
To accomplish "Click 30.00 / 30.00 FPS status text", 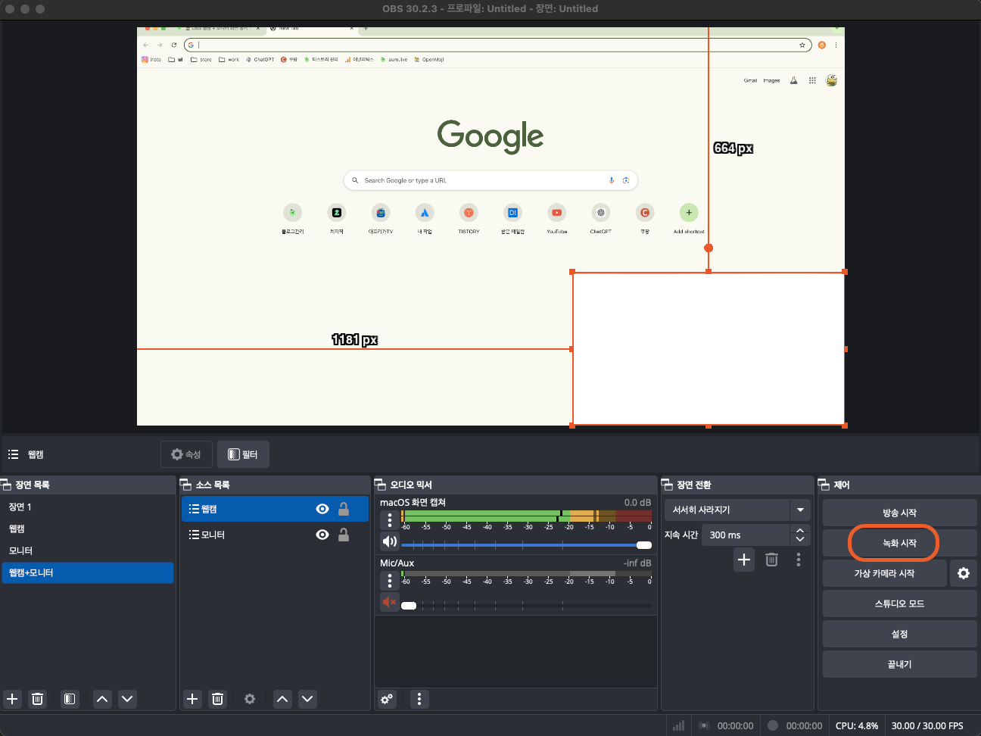I will 927,725.
